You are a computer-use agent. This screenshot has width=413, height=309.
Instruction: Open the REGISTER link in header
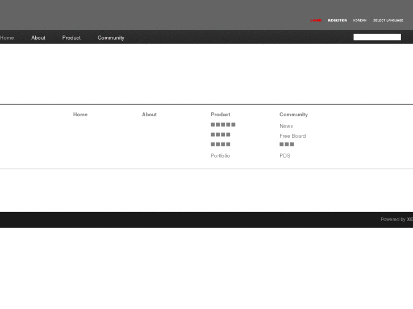pos(337,20)
